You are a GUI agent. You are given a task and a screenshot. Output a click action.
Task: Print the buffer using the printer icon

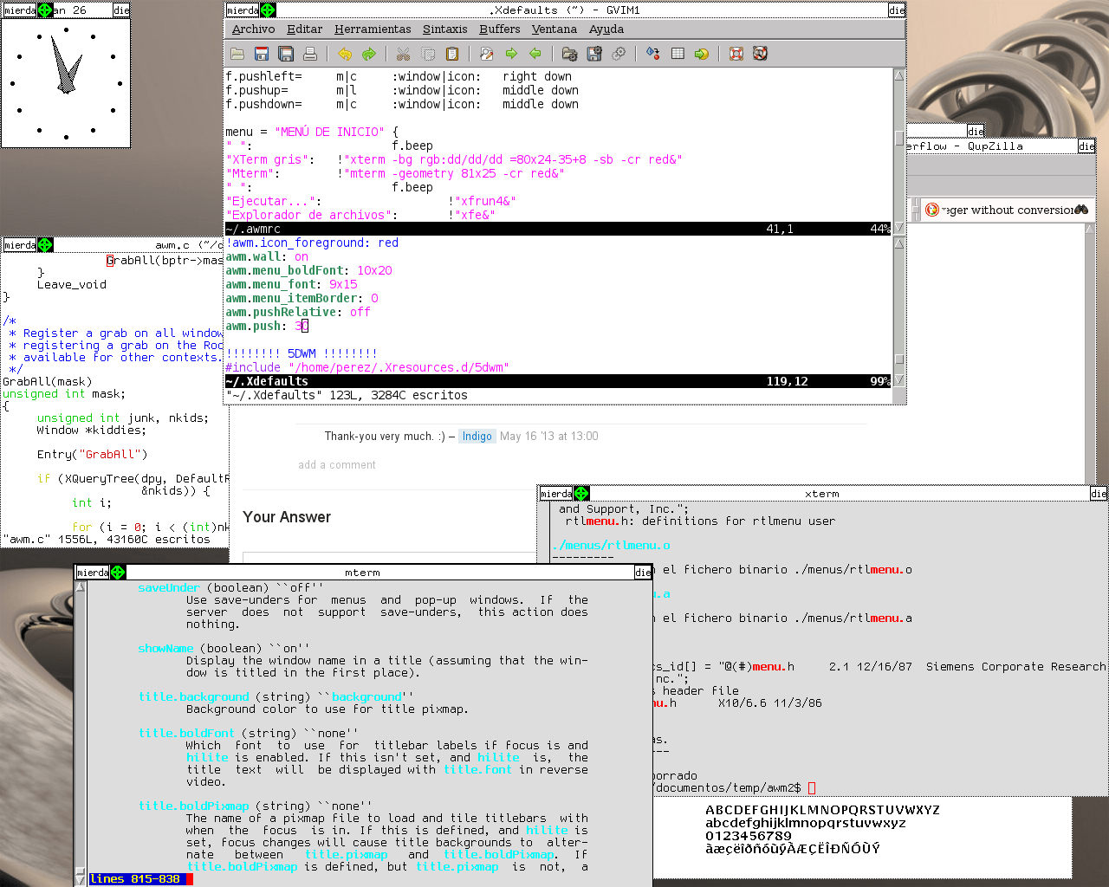tap(310, 54)
